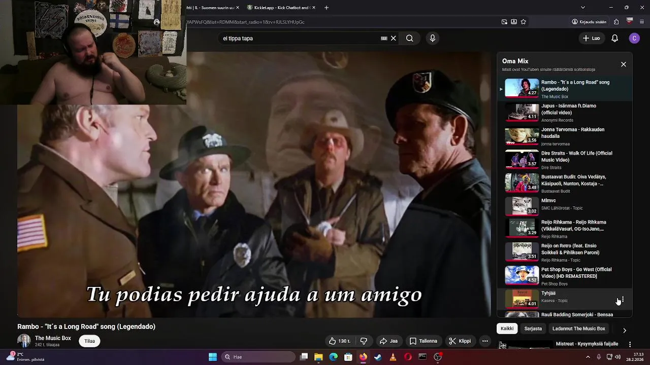
Task: Open Firefox extensions puzzle icon
Action: pyautogui.click(x=616, y=22)
